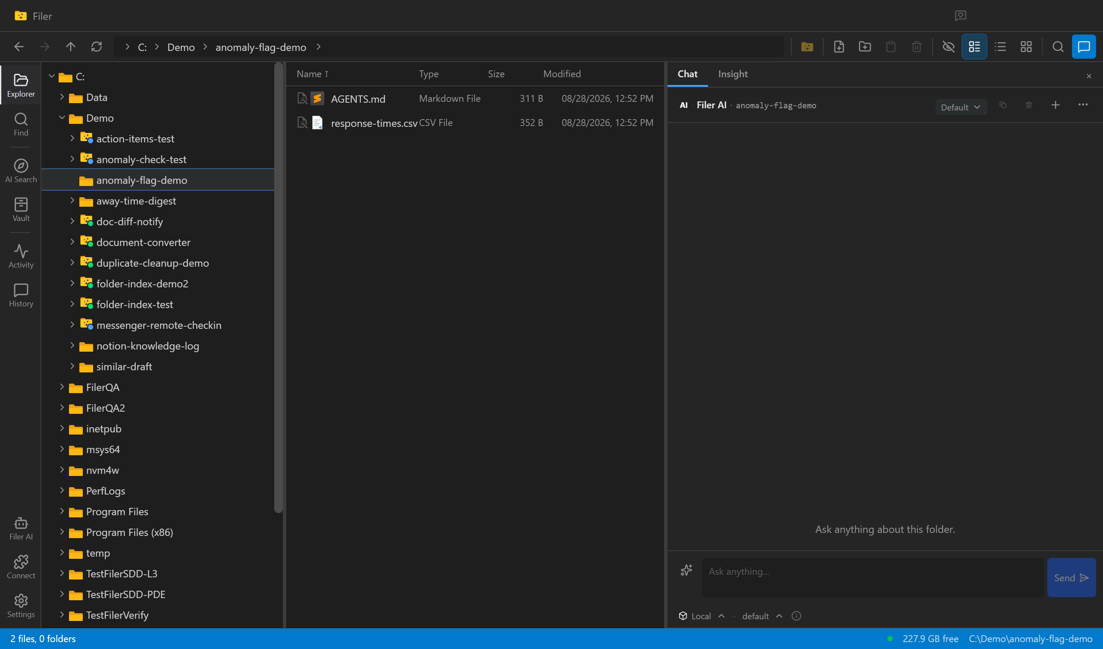
Task: Copy the chat conversation icon
Action: [x=1003, y=105]
